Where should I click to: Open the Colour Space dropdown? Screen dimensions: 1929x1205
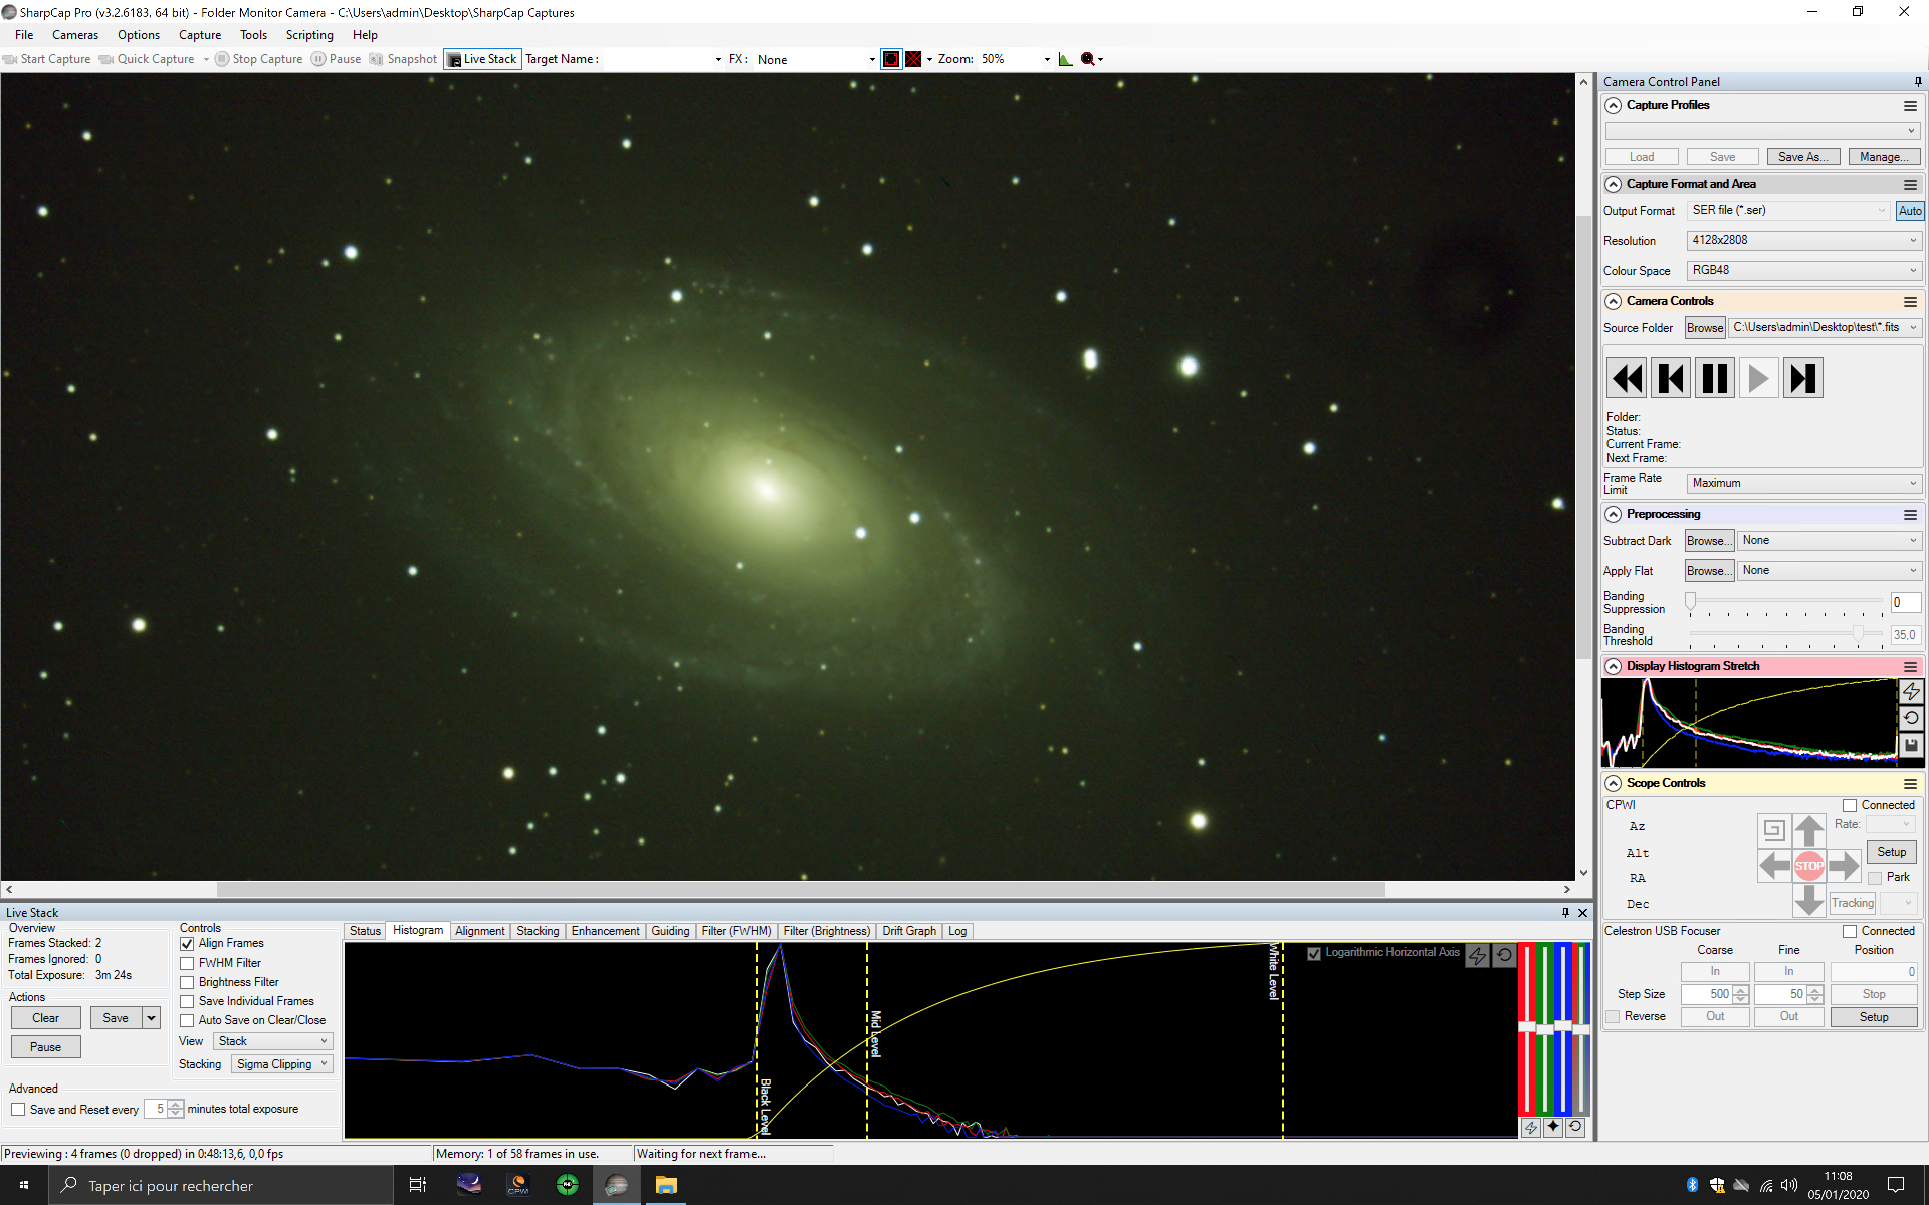click(1803, 271)
